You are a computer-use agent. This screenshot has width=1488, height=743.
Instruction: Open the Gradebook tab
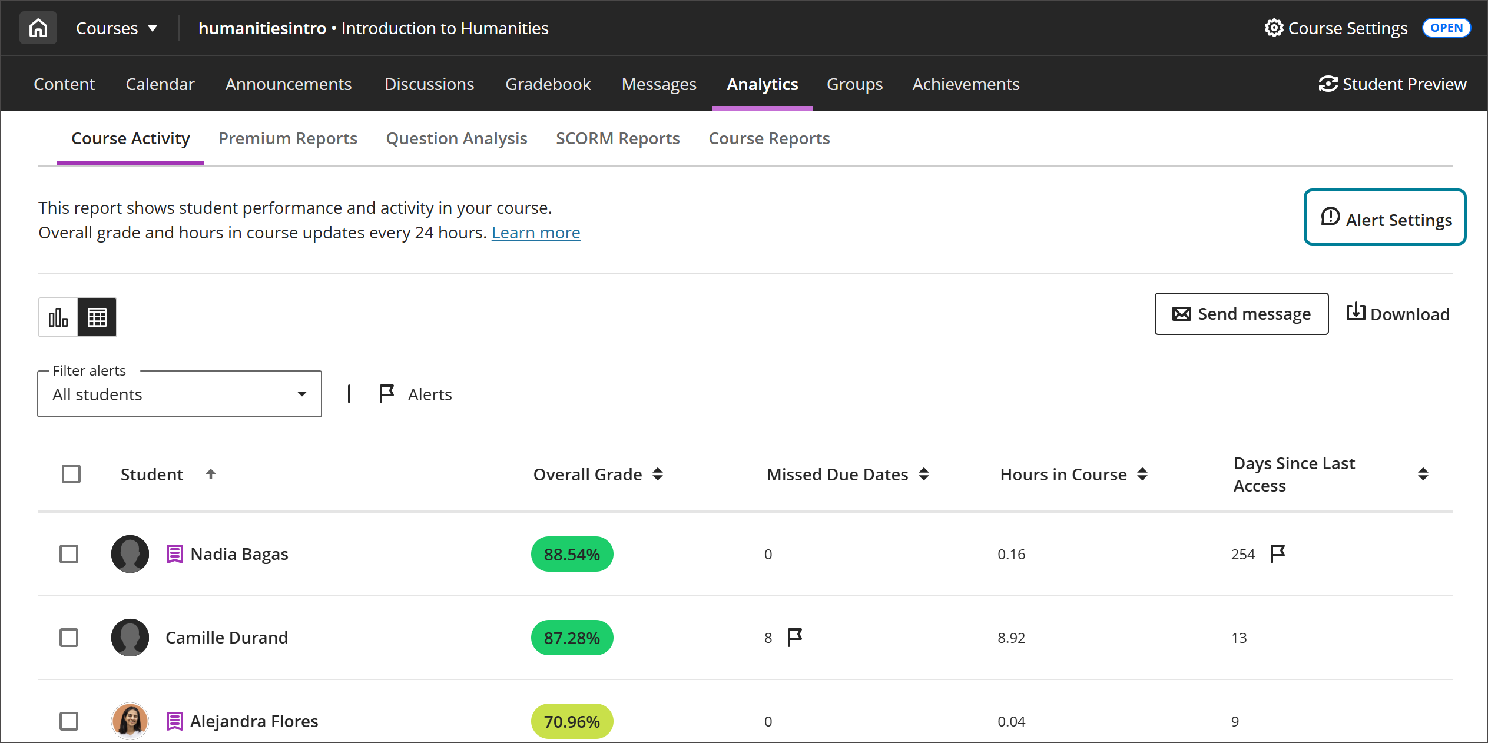coord(548,84)
